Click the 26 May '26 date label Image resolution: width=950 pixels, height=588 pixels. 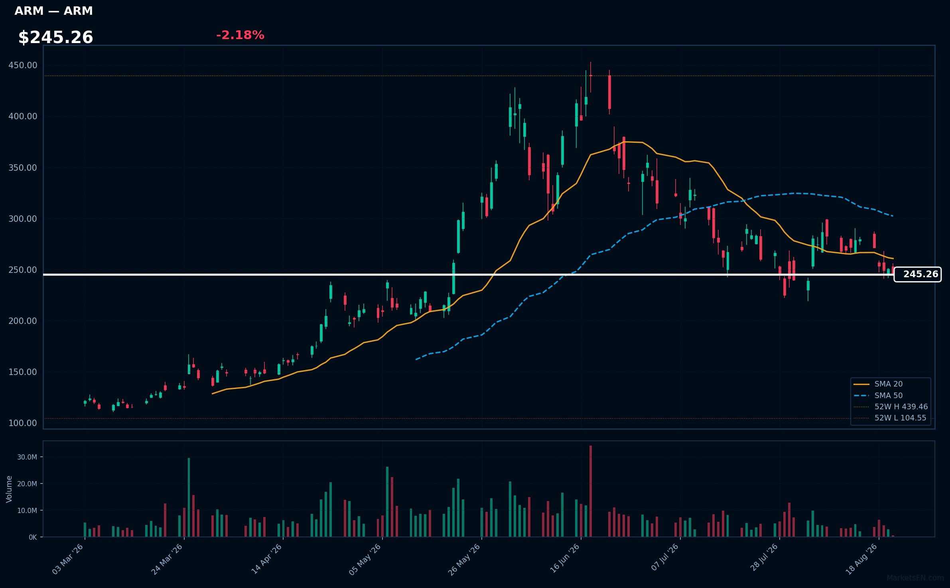[464, 559]
